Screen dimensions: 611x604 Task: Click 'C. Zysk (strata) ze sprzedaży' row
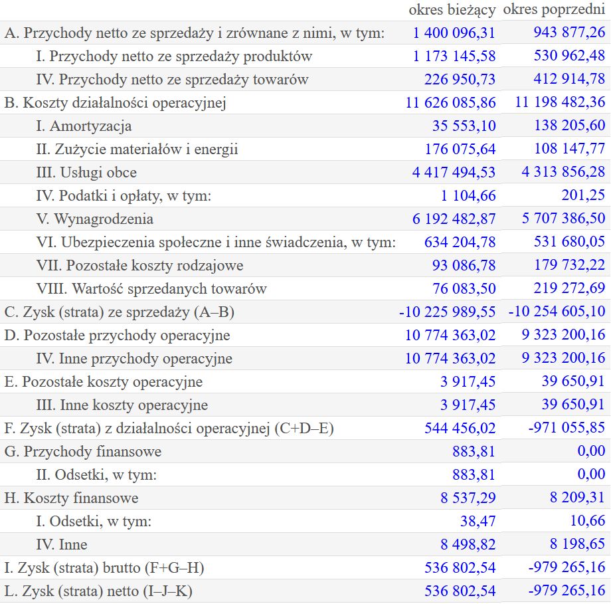[305, 312]
